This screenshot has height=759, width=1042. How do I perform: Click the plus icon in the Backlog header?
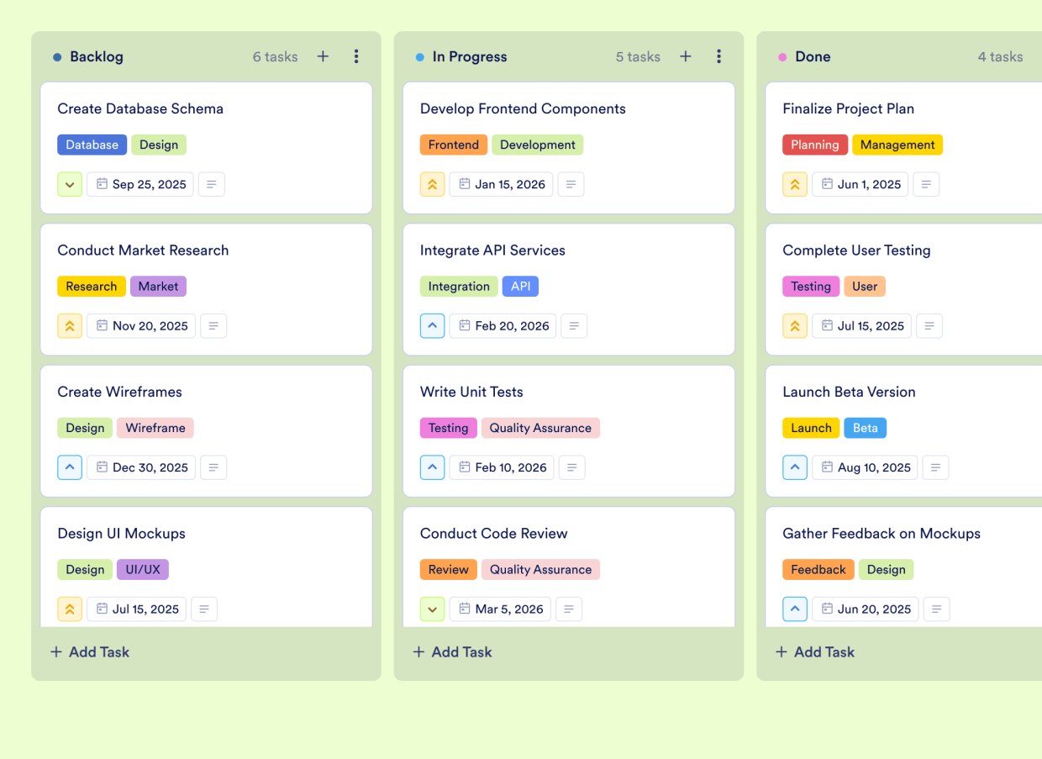click(x=323, y=56)
